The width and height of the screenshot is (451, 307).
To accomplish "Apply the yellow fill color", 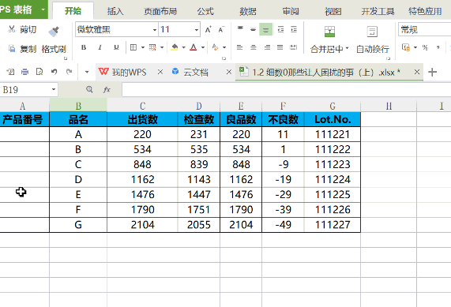I will 175,47.
